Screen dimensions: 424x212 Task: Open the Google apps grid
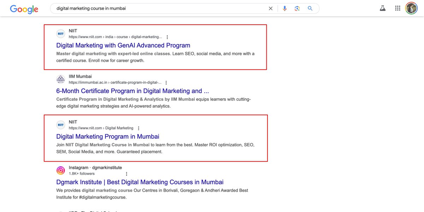click(x=397, y=8)
